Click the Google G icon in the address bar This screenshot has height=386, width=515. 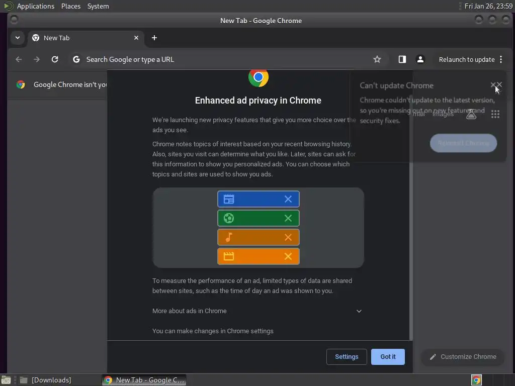point(76,59)
